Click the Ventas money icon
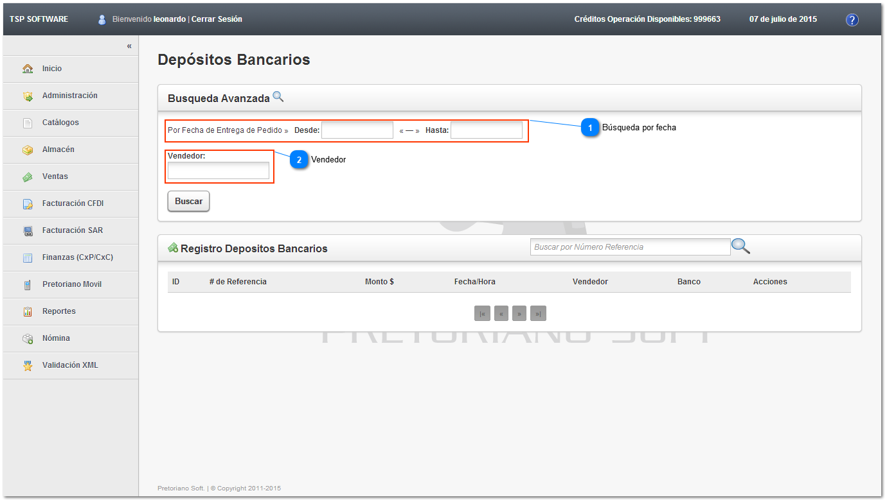This screenshot has width=887, height=502. [28, 177]
